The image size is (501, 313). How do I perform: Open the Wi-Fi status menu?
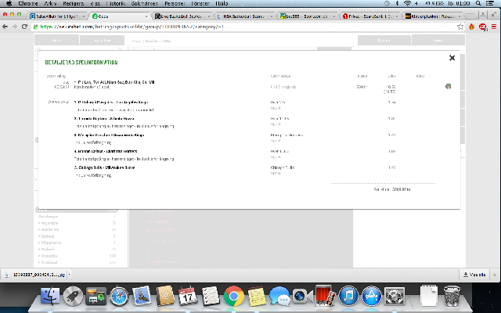[407, 3]
